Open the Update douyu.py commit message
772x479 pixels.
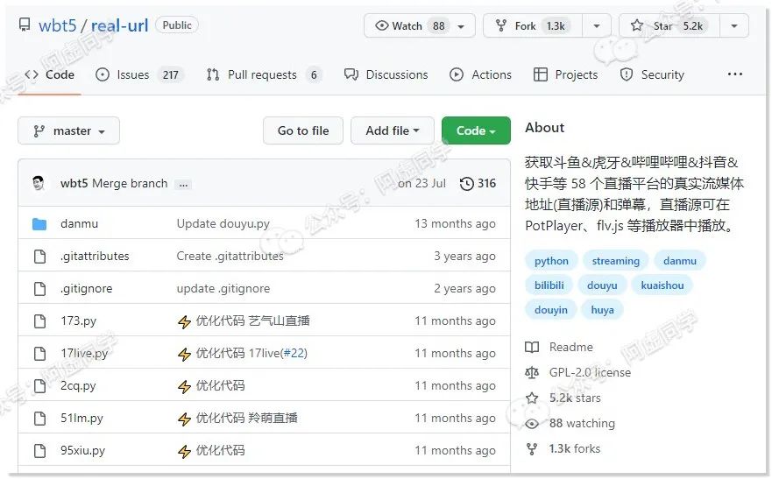[223, 224]
